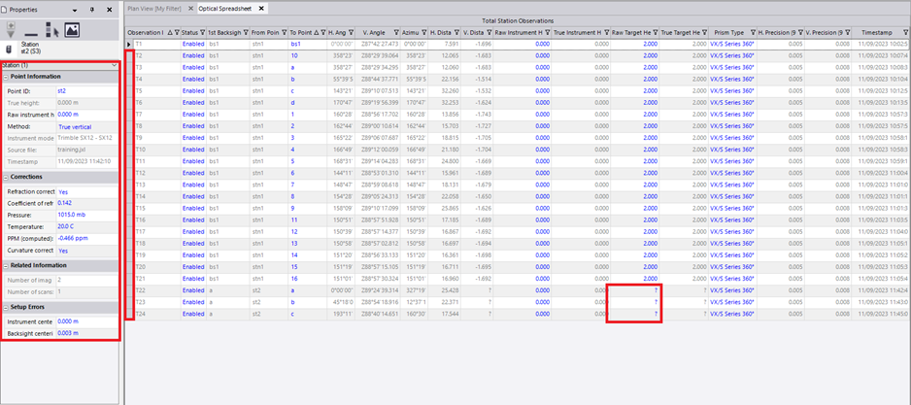
Task: Click the sort triangle on To Point column
Action: pyautogui.click(x=316, y=32)
